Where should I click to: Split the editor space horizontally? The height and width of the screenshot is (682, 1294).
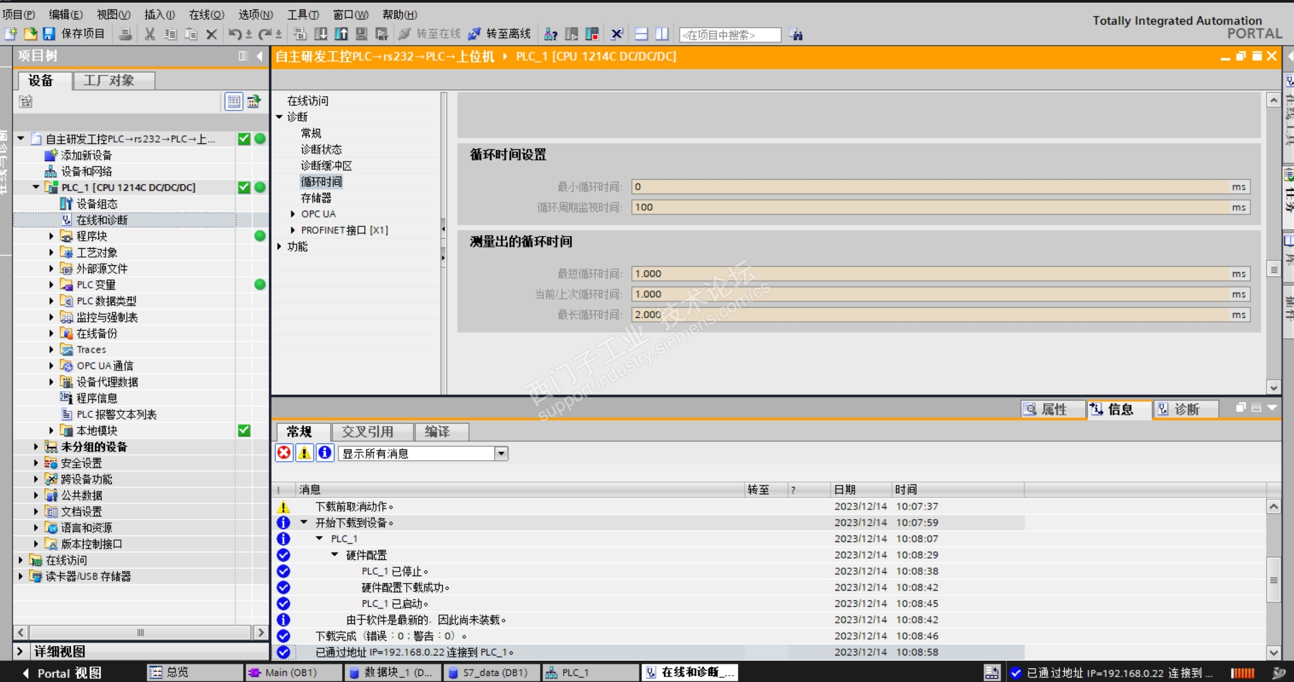[641, 34]
